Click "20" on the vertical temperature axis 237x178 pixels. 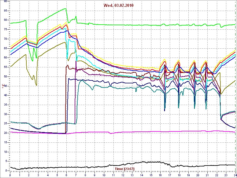pyautogui.click(x=5, y=133)
